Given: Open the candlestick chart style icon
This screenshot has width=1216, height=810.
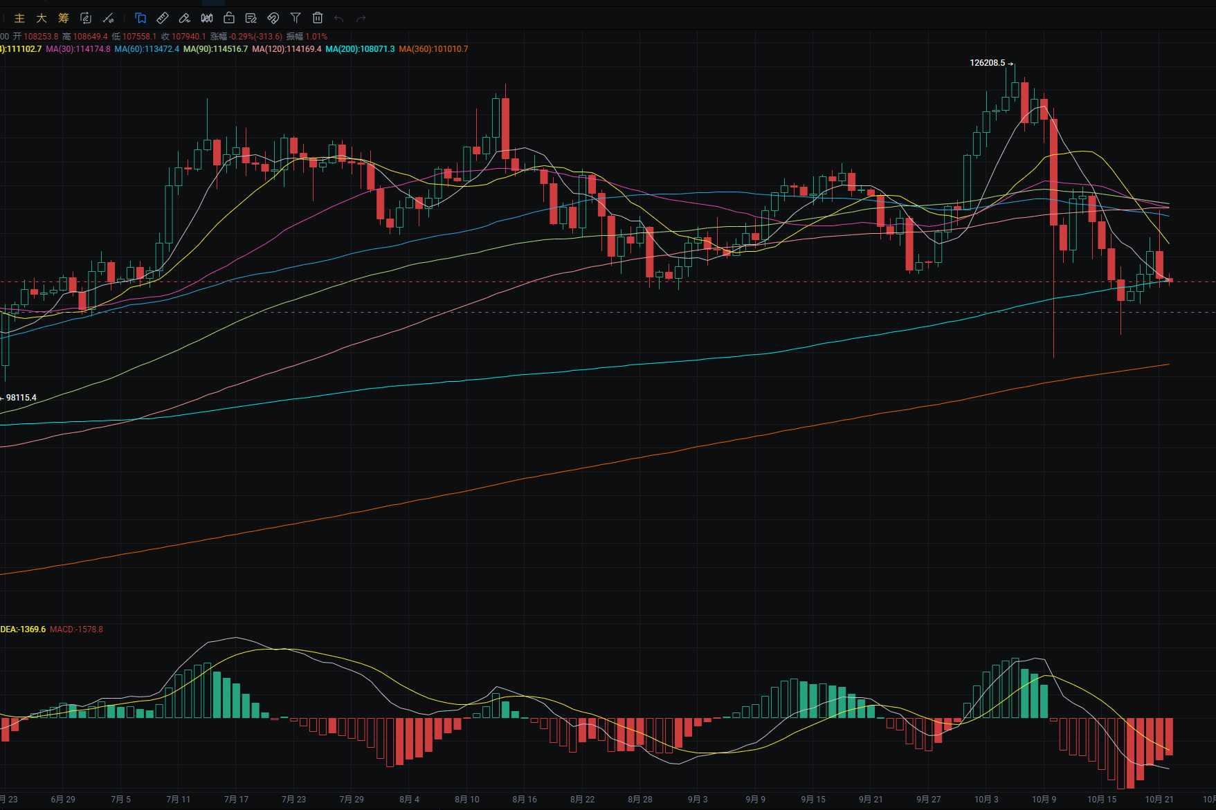Looking at the screenshot, I should pyautogui.click(x=207, y=18).
